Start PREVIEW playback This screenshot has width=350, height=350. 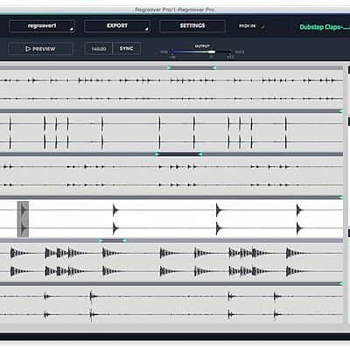pos(40,49)
